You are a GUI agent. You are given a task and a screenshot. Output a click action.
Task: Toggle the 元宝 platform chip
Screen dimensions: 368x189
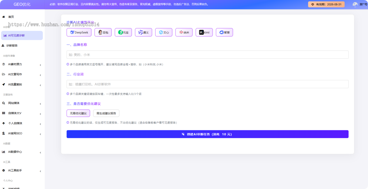123,32
